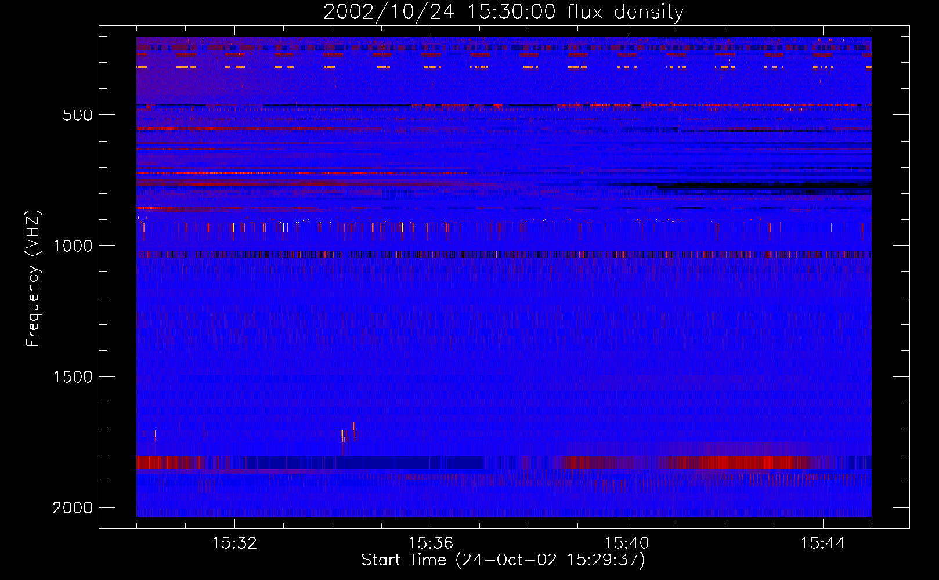This screenshot has width=939, height=580.
Task: Click the 15:36 time tick label
Action: (x=431, y=543)
